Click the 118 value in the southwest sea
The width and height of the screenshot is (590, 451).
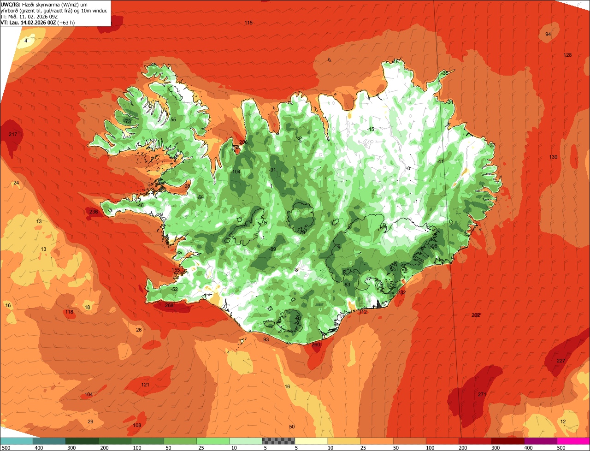coord(69,312)
